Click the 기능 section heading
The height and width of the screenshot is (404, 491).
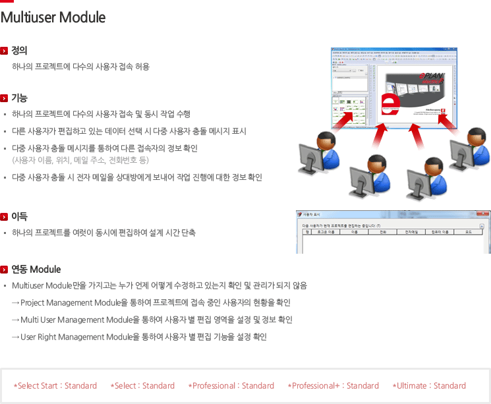coord(19,98)
